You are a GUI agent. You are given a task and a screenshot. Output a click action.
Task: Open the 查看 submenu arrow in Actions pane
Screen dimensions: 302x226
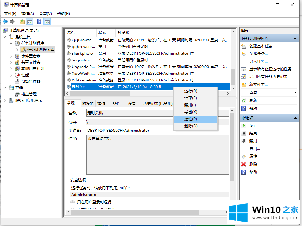pyautogui.click(x=295, y=93)
